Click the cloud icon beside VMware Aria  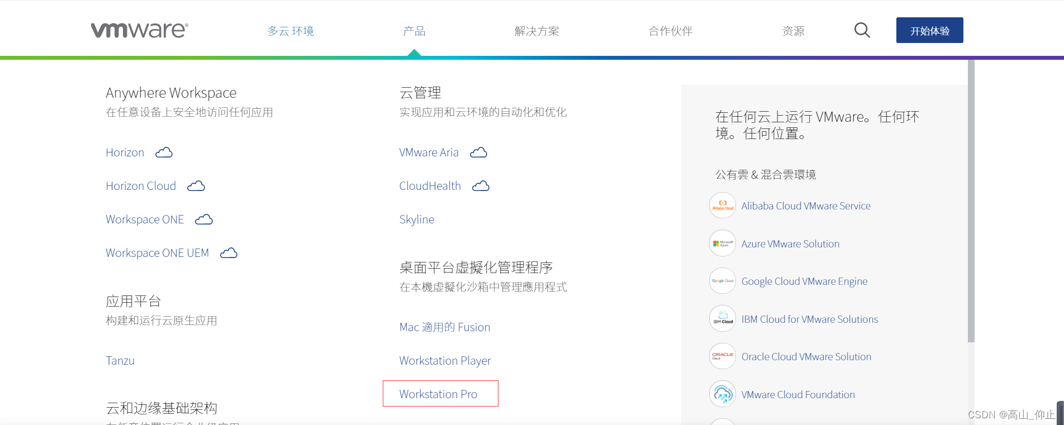coord(478,152)
